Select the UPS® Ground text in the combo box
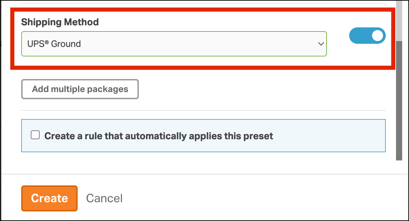 pyautogui.click(x=54, y=44)
